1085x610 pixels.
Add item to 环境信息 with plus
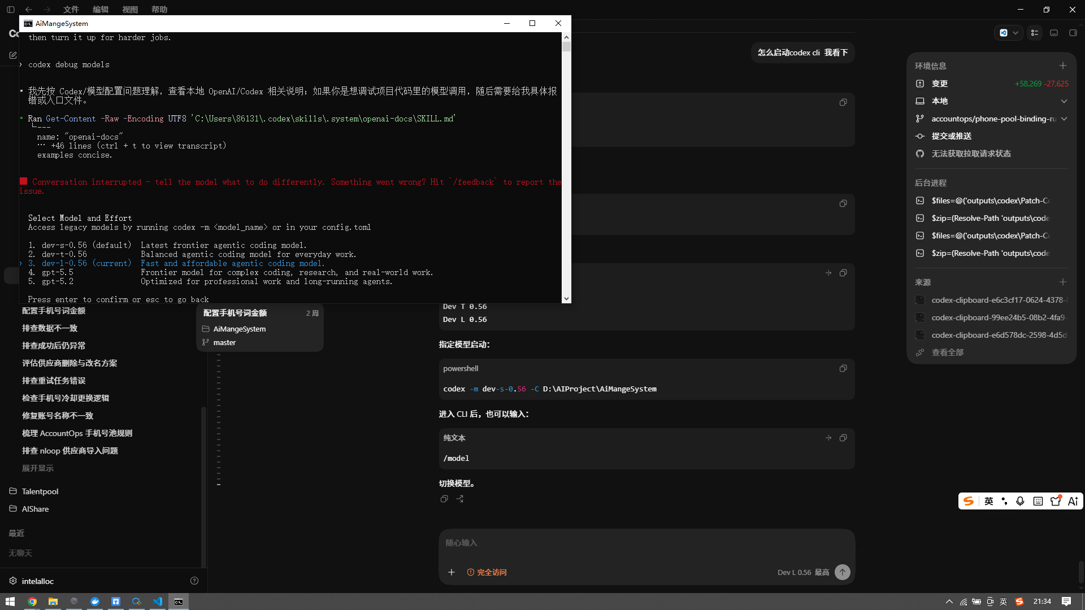pyautogui.click(x=1063, y=66)
